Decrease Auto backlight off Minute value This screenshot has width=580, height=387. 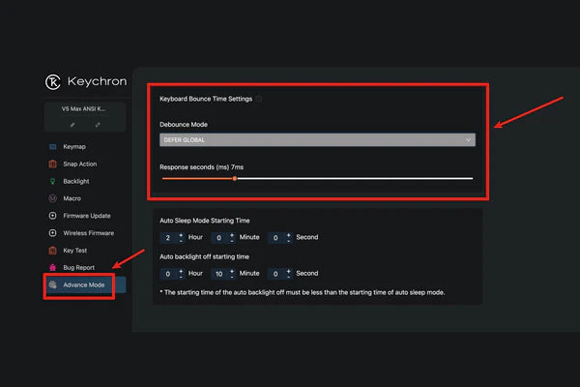point(232,277)
